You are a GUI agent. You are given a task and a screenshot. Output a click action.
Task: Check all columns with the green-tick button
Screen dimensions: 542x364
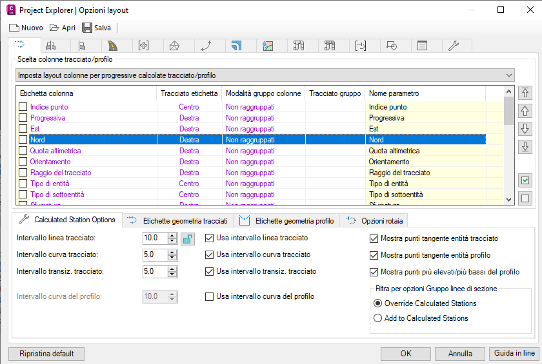[x=525, y=180]
